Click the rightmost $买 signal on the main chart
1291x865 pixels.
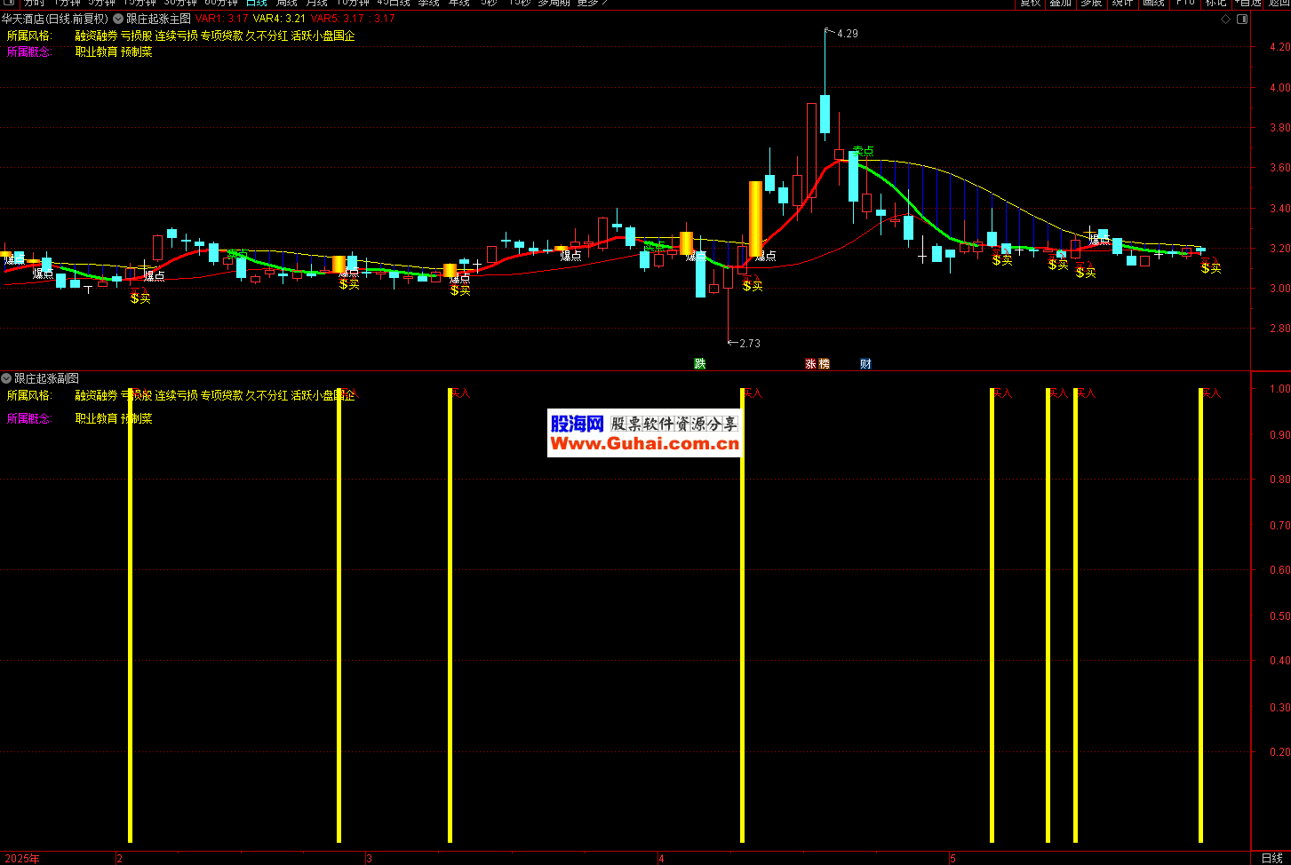point(1211,267)
